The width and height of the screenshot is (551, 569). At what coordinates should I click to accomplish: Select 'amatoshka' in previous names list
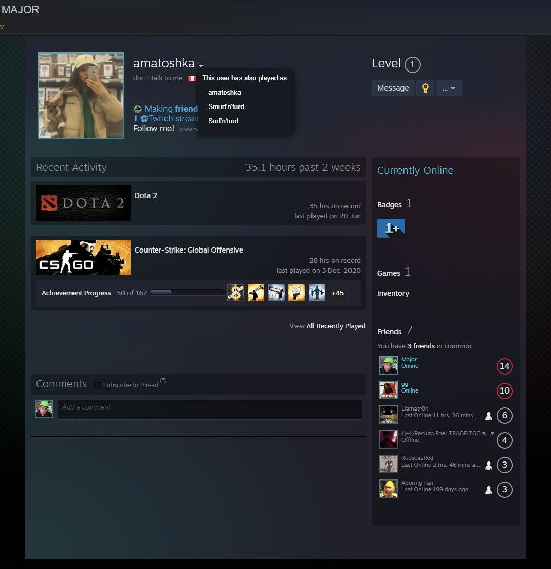[x=225, y=92]
